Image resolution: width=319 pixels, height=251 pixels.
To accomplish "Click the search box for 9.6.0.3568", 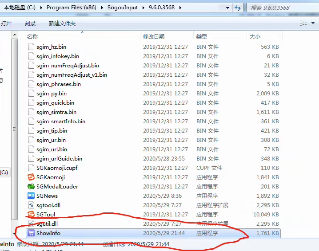I will [x=280, y=8].
